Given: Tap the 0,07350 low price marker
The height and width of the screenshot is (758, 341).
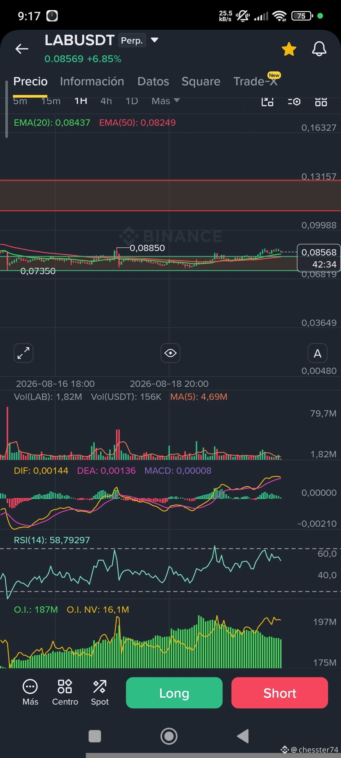Looking at the screenshot, I should click(38, 271).
